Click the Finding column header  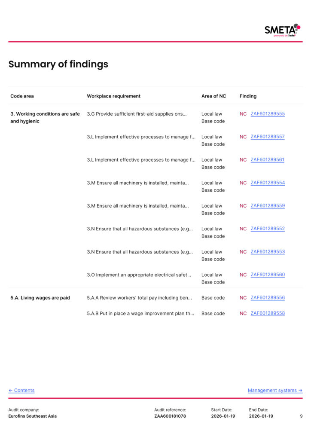pyautogui.click(x=248, y=96)
